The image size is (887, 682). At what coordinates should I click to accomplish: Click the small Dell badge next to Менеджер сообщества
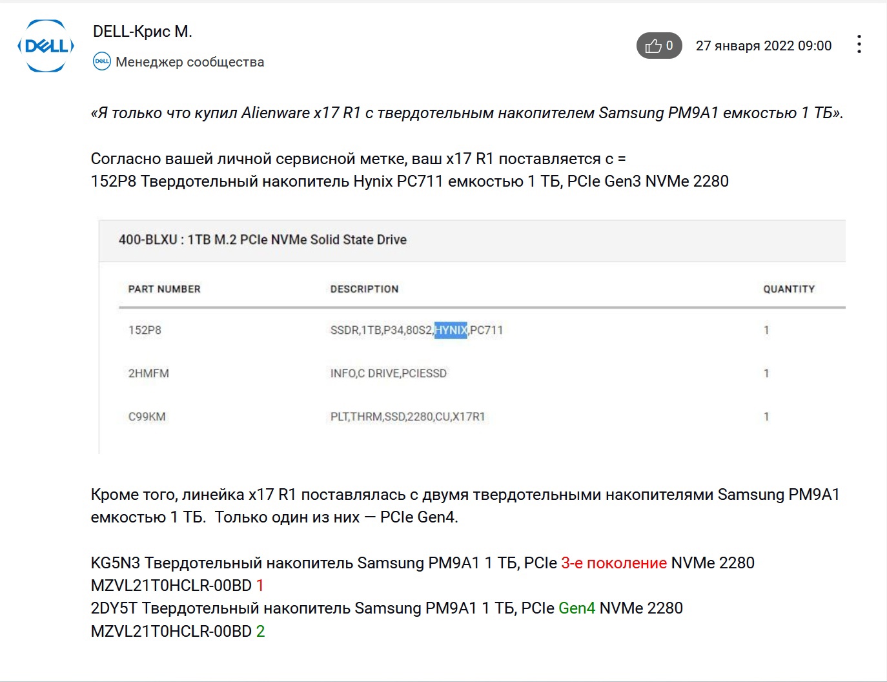[x=102, y=62]
